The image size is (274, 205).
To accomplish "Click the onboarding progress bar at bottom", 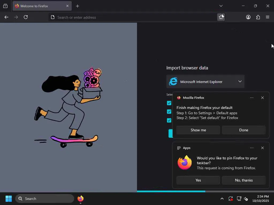I will pyautogui.click(x=205, y=191).
